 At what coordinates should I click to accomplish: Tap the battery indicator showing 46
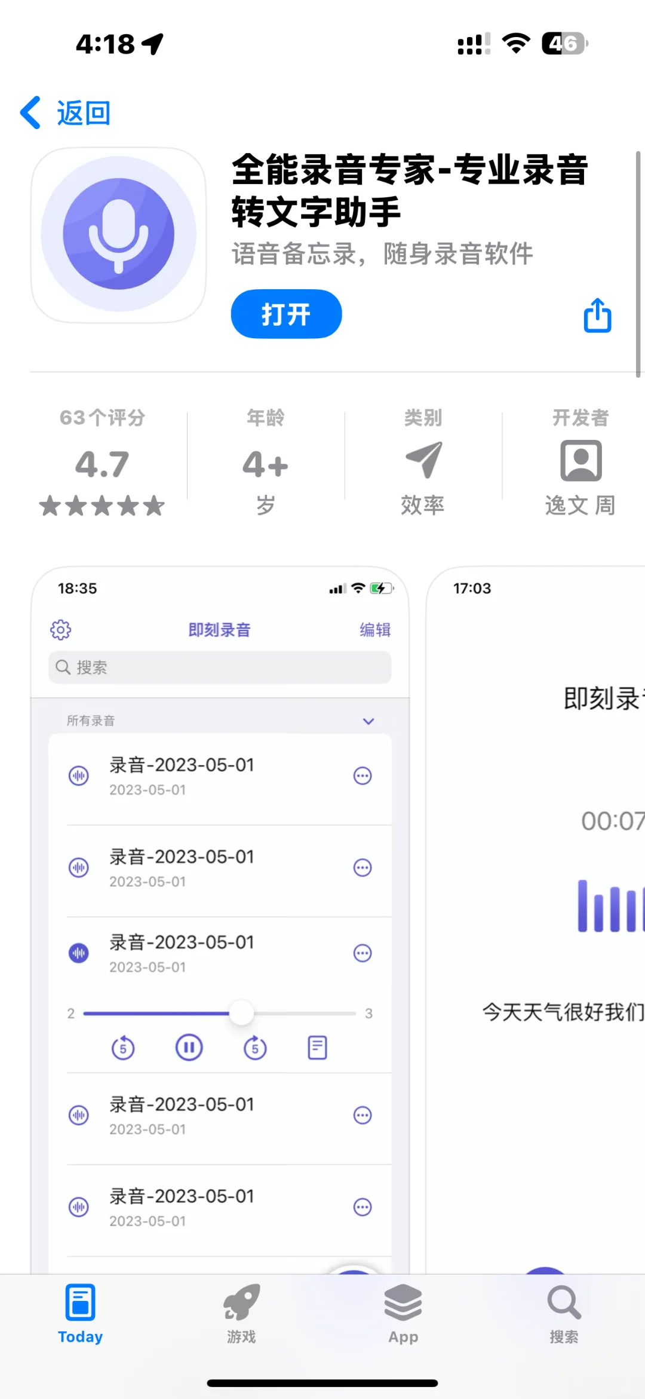click(x=564, y=43)
